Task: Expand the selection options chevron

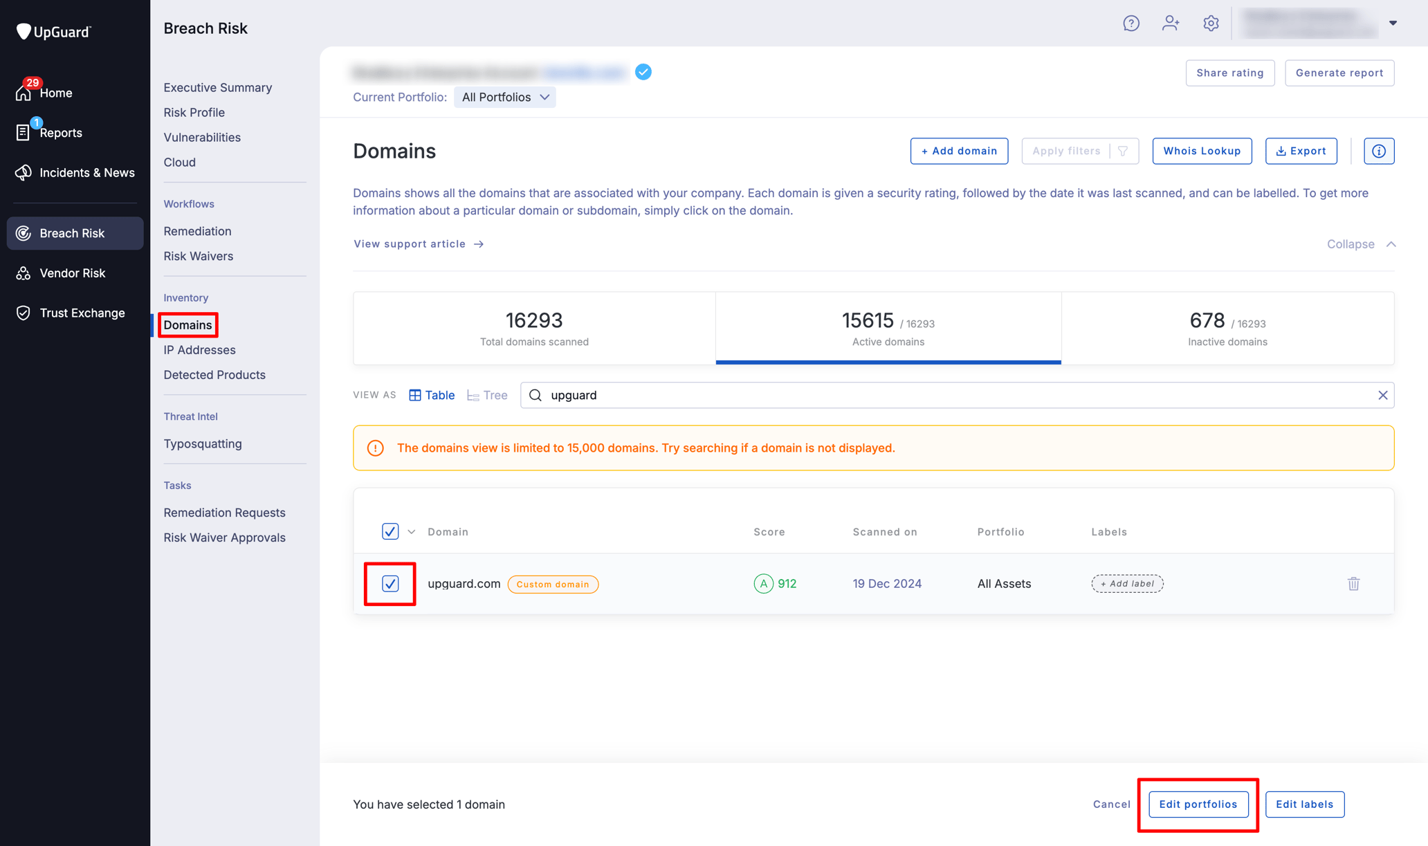Action: point(410,531)
